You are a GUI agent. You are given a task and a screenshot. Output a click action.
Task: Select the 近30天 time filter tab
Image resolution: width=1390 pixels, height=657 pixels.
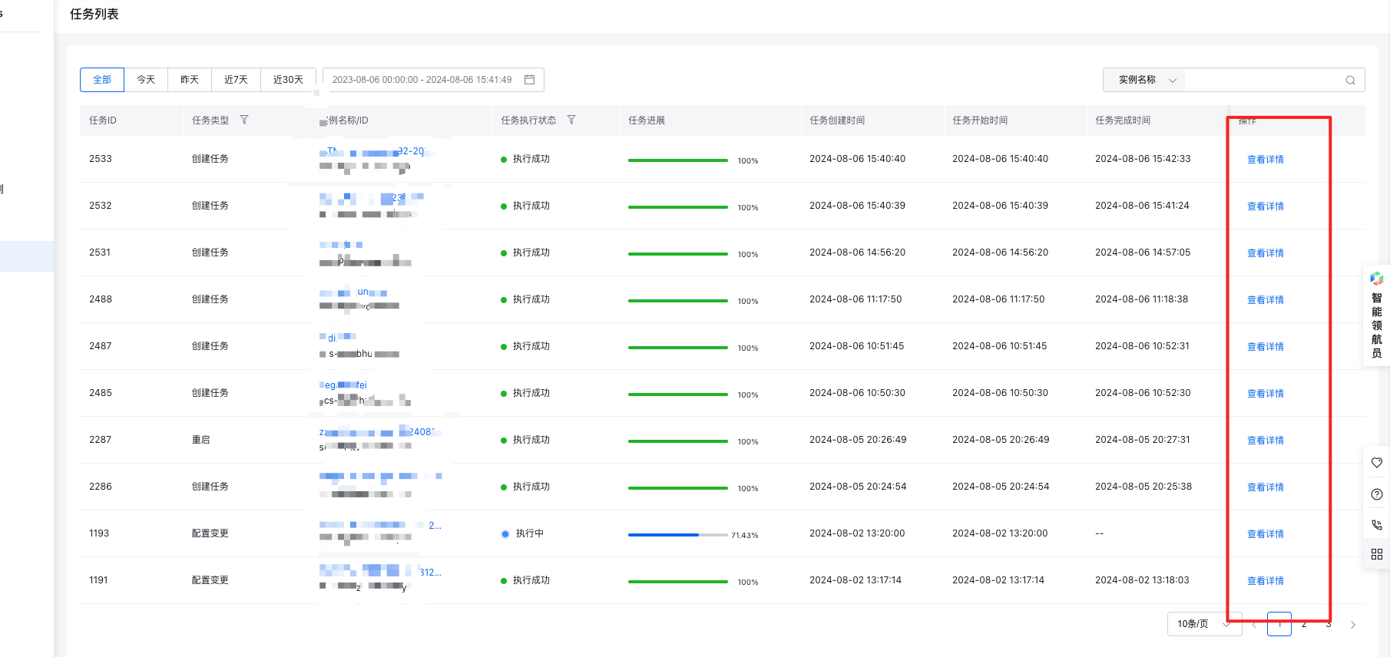tap(288, 80)
